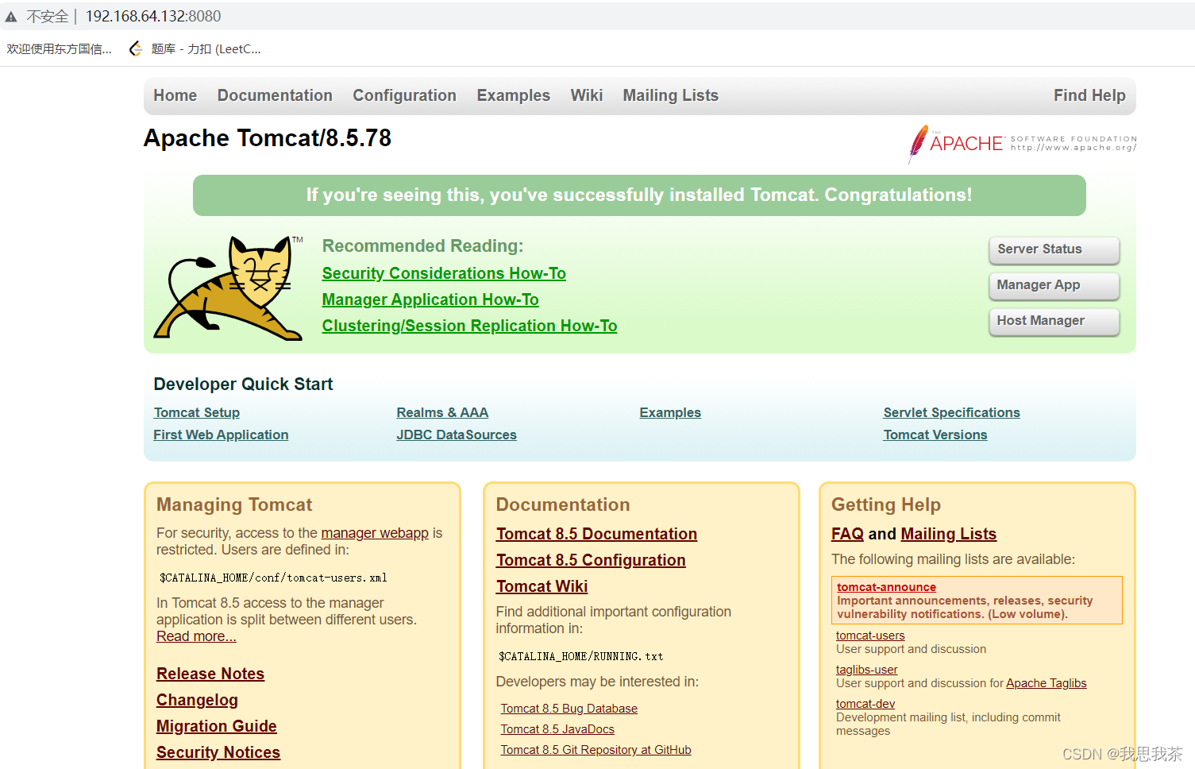Viewport: 1195px width, 769px height.
Task: Open Tomcat 8.5 Git Repository at GitHub
Action: click(596, 750)
